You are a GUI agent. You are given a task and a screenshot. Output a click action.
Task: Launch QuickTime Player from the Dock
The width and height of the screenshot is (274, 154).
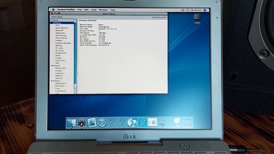point(143,122)
